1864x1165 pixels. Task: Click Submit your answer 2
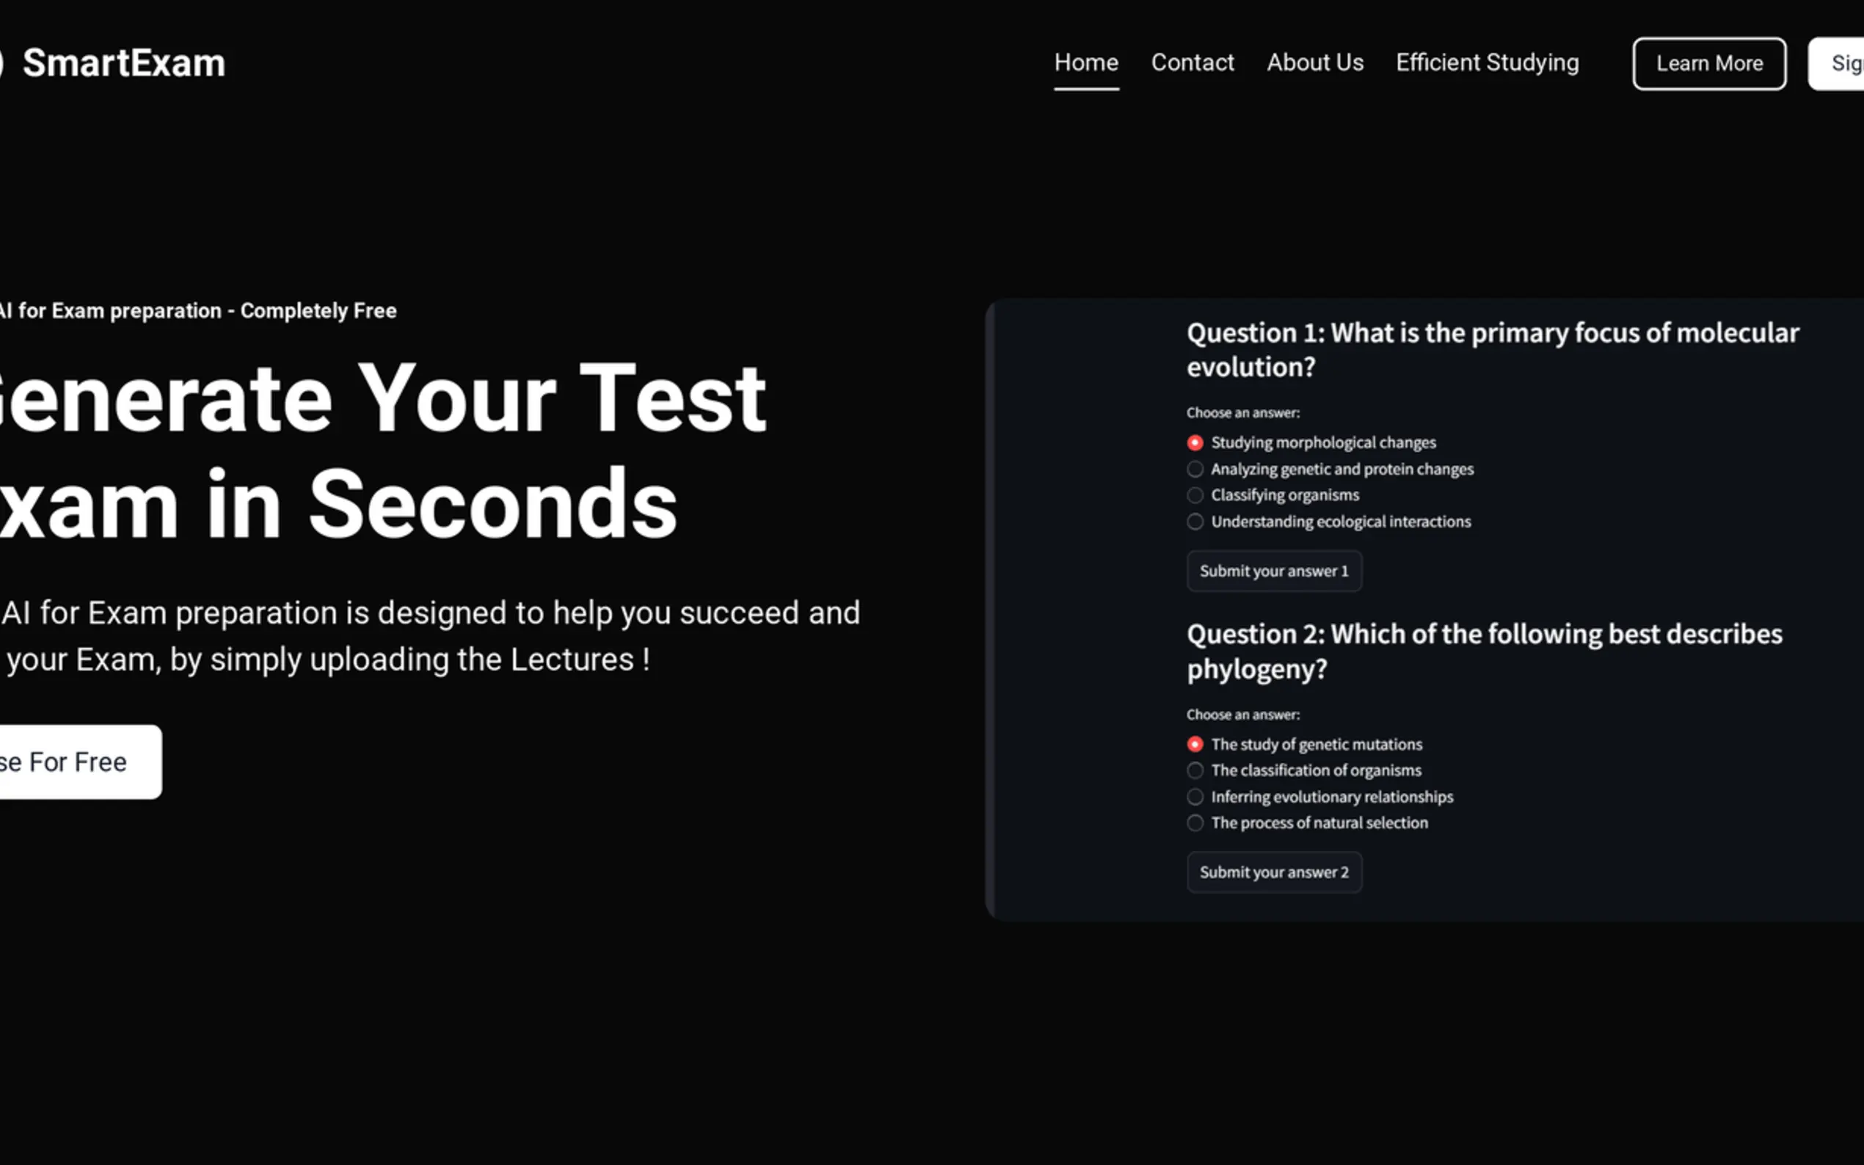click(1274, 872)
